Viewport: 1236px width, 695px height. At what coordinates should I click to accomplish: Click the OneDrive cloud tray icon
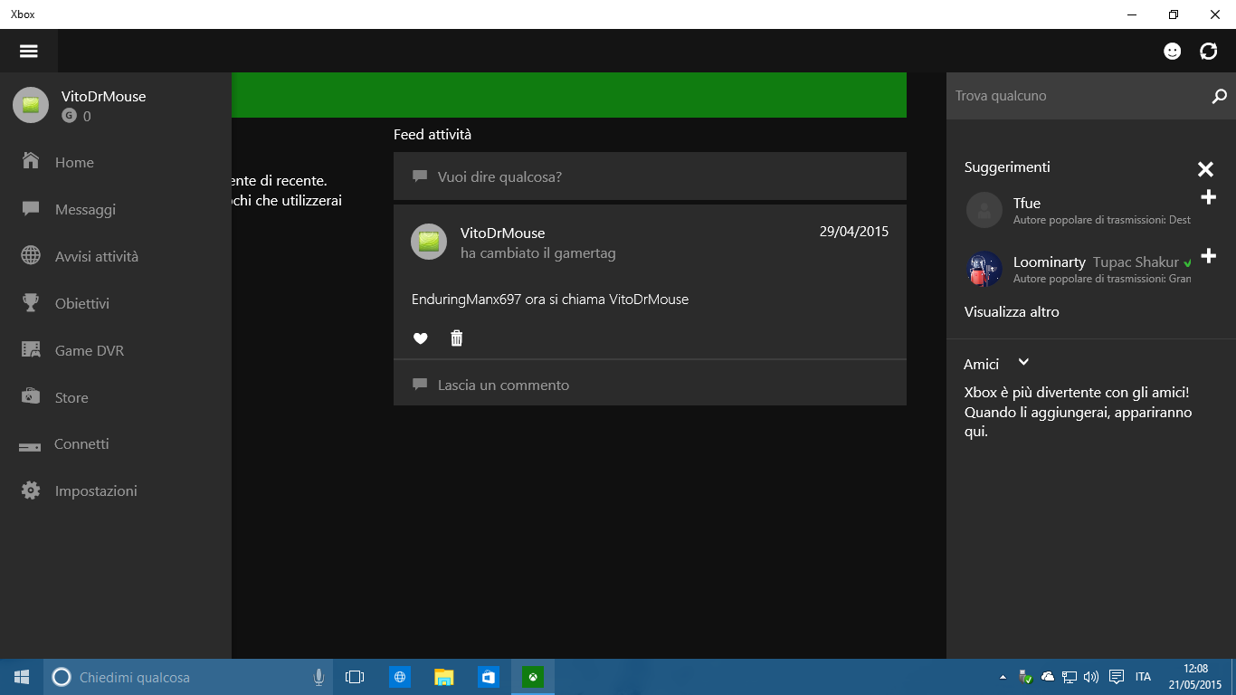pyautogui.click(x=1048, y=677)
